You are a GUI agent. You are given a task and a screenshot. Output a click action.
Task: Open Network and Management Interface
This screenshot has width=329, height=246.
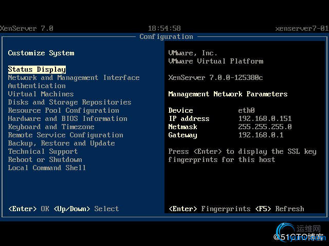coord(74,78)
